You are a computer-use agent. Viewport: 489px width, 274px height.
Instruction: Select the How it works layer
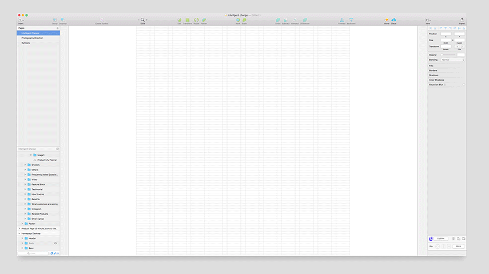coord(38,194)
